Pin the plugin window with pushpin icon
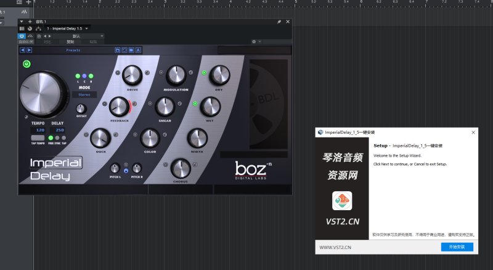This screenshot has width=493, height=270. [x=279, y=22]
